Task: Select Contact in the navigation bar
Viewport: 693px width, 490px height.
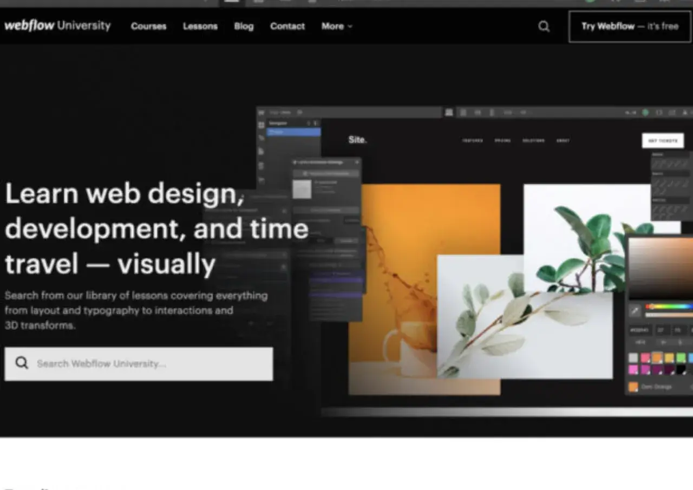Action: pyautogui.click(x=287, y=26)
